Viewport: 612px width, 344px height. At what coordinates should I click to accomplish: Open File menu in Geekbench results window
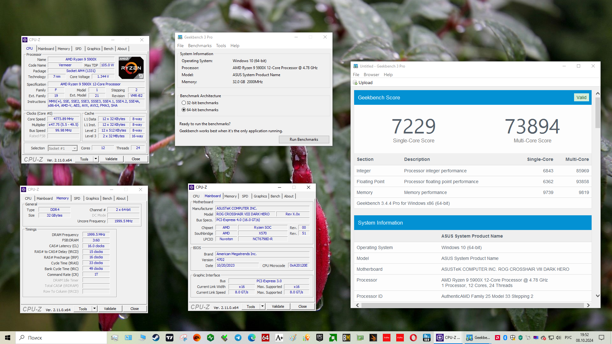(356, 75)
